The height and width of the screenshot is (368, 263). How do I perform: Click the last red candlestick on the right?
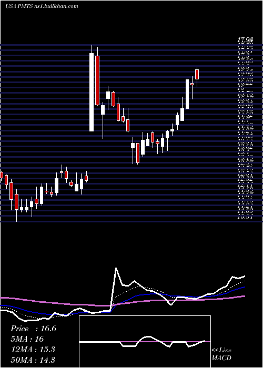click(197, 75)
